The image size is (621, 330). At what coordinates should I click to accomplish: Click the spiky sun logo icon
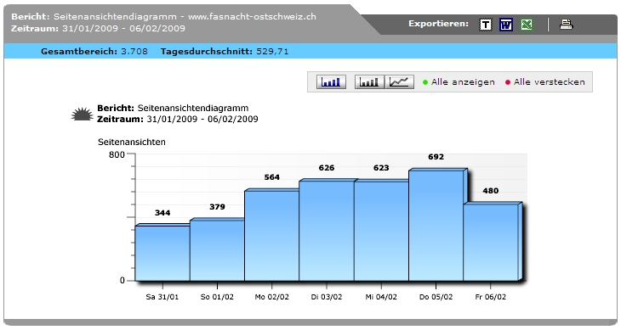82,114
